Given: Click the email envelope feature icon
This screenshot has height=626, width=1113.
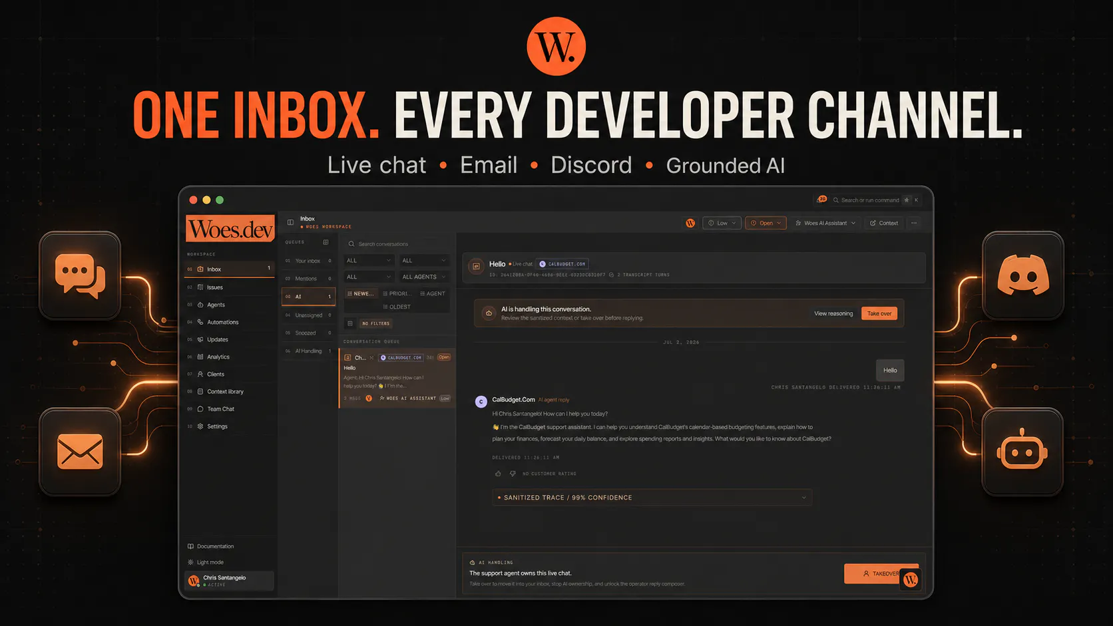Looking at the screenshot, I should click(x=80, y=452).
